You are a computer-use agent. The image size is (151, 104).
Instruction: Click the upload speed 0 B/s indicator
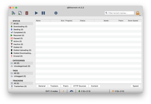(x=118, y=91)
